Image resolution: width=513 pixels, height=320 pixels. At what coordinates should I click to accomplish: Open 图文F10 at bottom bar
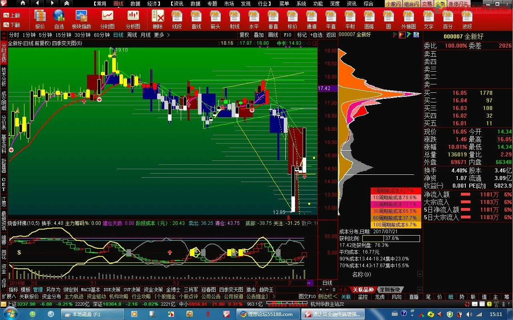coord(307,296)
